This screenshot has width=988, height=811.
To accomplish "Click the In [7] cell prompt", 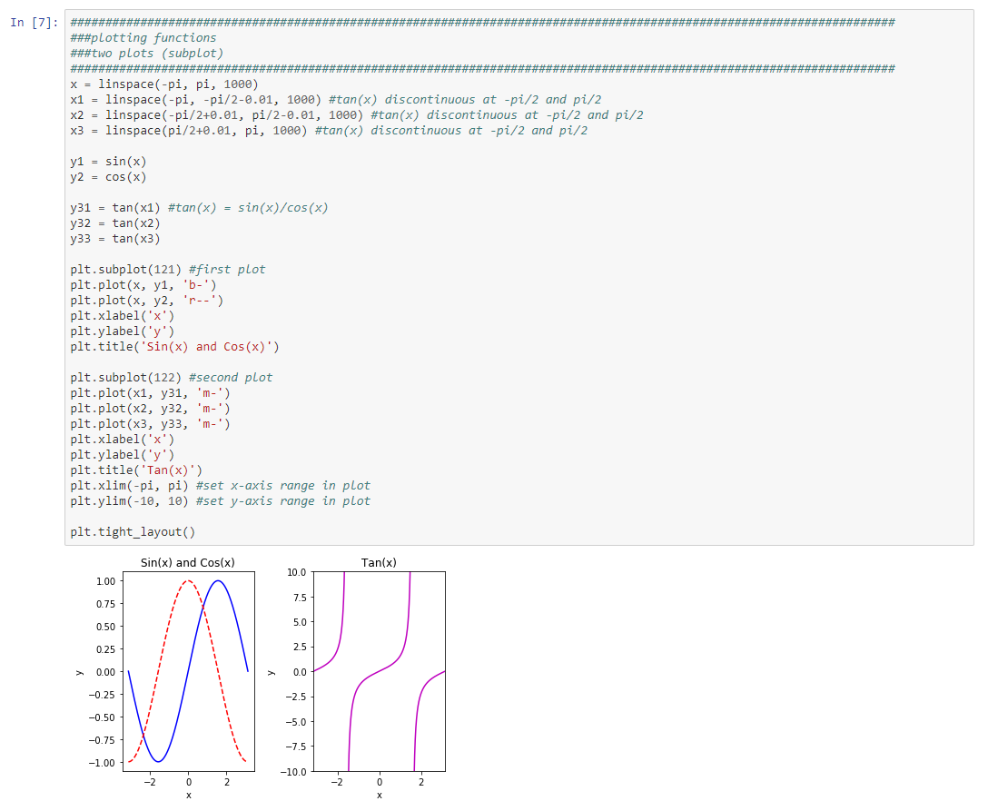I will point(34,23).
